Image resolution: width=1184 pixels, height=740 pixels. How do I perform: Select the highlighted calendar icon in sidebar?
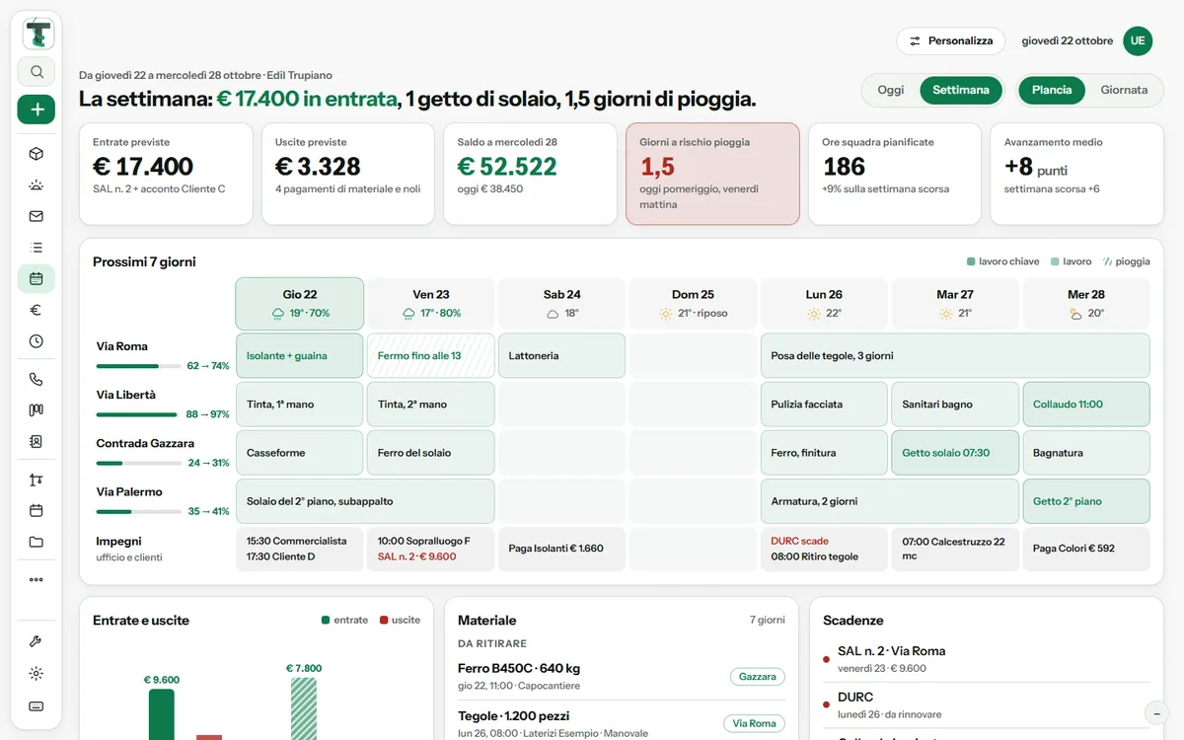point(37,278)
